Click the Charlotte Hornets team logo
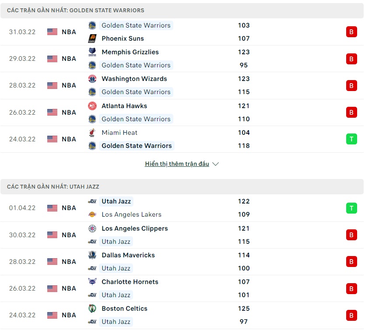Image resolution: width=365 pixels, height=330 pixels. (92, 282)
